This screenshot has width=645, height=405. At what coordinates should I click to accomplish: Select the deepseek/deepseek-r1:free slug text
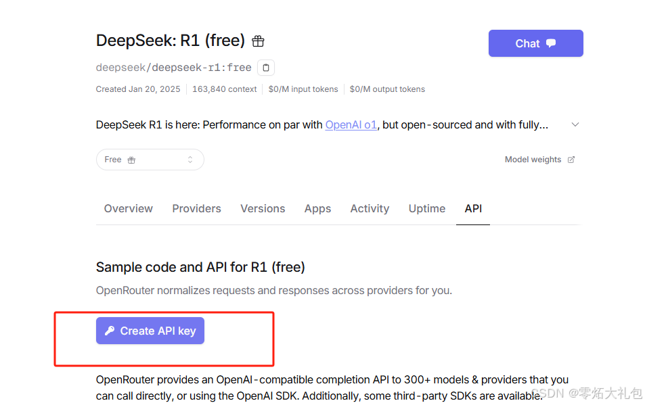(173, 68)
